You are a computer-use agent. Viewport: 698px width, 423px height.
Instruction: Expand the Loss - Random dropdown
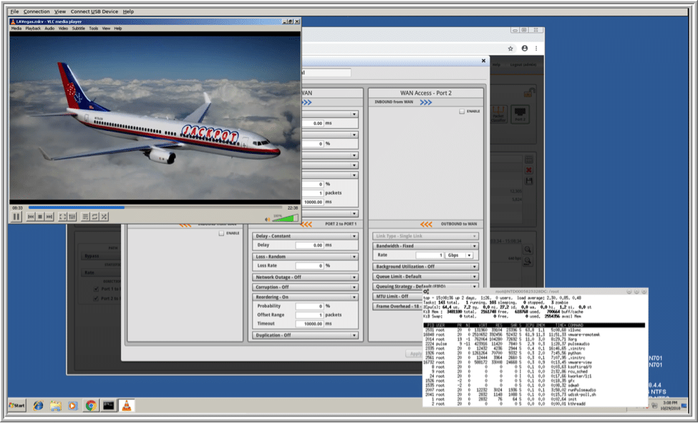click(306, 256)
